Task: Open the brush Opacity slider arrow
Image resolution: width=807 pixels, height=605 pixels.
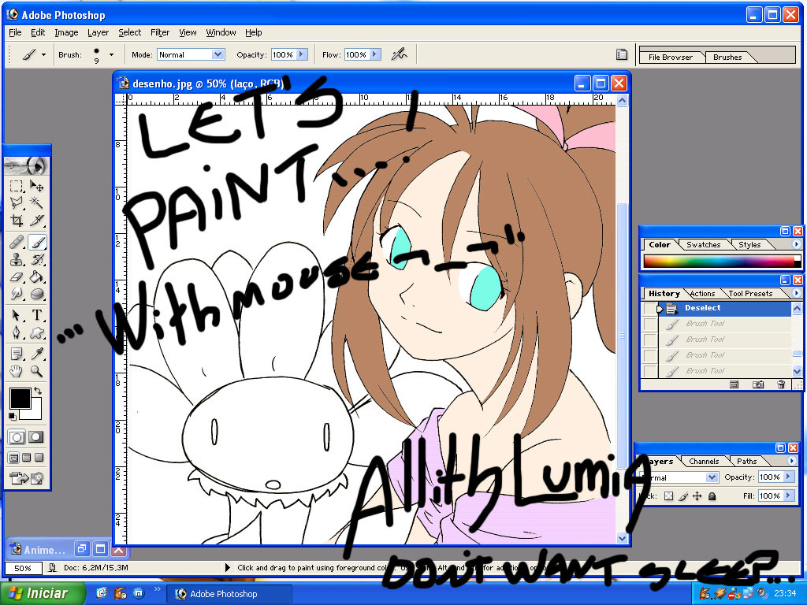Action: (302, 54)
